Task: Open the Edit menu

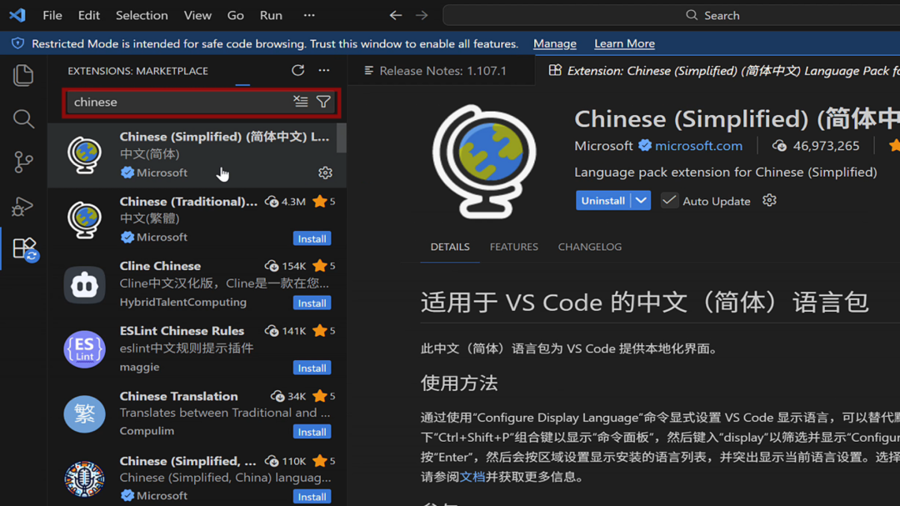Action: click(89, 15)
